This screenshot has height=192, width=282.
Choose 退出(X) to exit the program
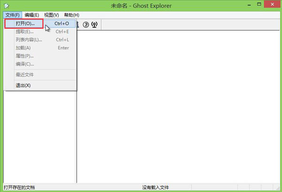coord(40,85)
